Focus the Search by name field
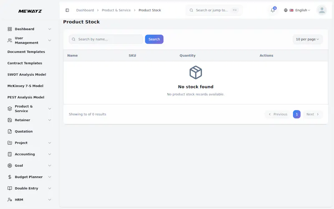The height and width of the screenshot is (209, 334). pos(106,39)
